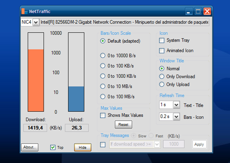This screenshot has width=230, height=163.
Task: Enable the Tray Messages checkbox
Action: [x=103, y=144]
